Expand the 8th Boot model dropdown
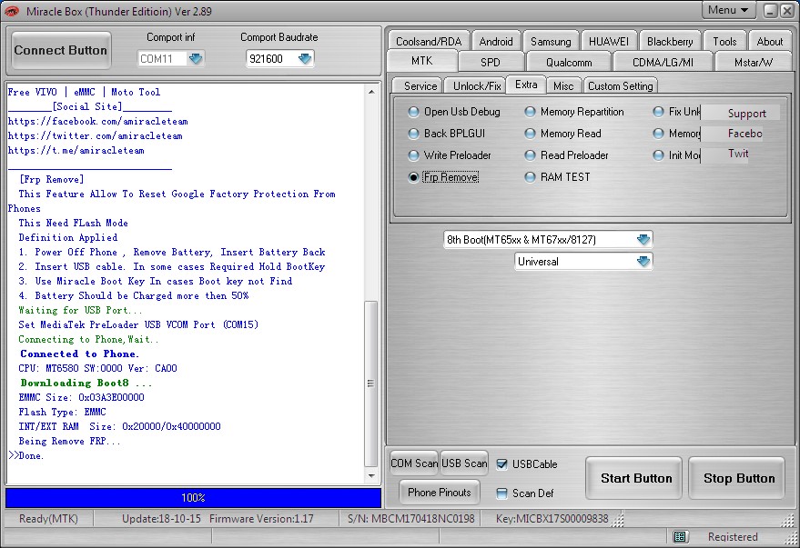Viewport: 800px width, 548px height. (643, 239)
